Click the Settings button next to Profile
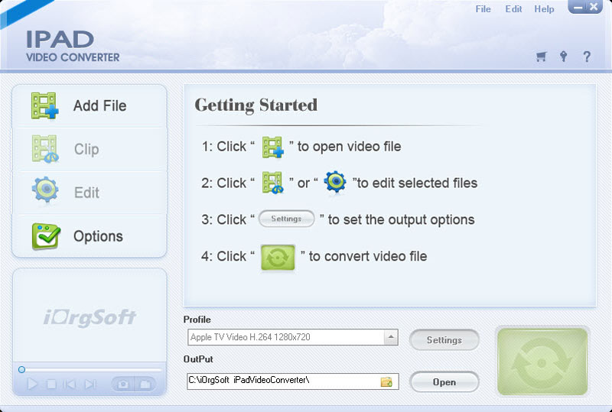 (x=444, y=340)
